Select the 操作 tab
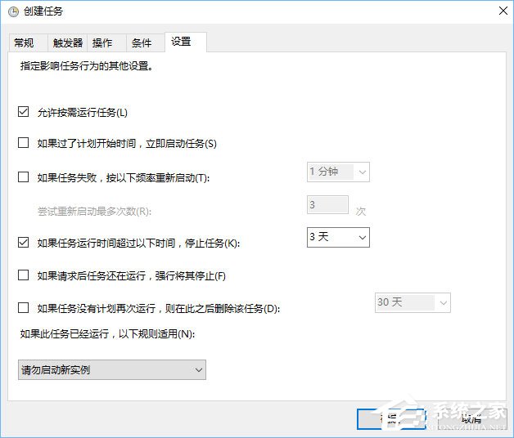Screen dimensions: 514x438 click(107, 42)
